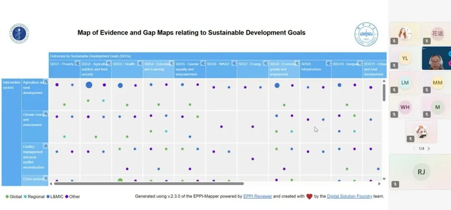
Task: Go to next participants page arrow
Action: point(429,149)
